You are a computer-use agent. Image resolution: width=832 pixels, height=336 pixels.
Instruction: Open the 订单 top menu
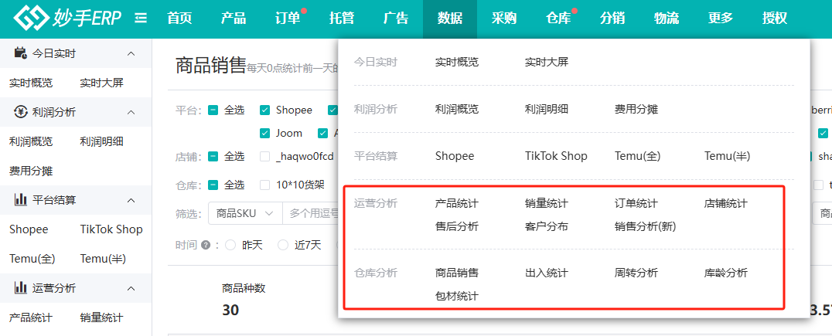[x=288, y=18]
